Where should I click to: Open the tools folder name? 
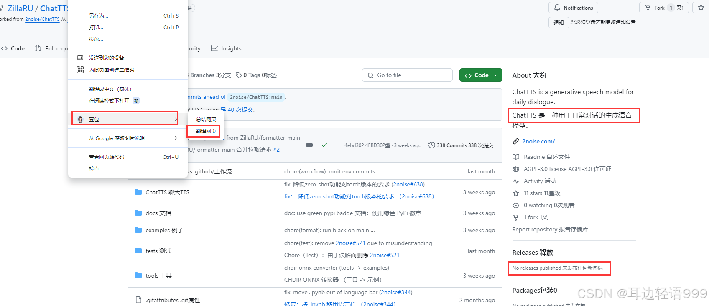158,276
